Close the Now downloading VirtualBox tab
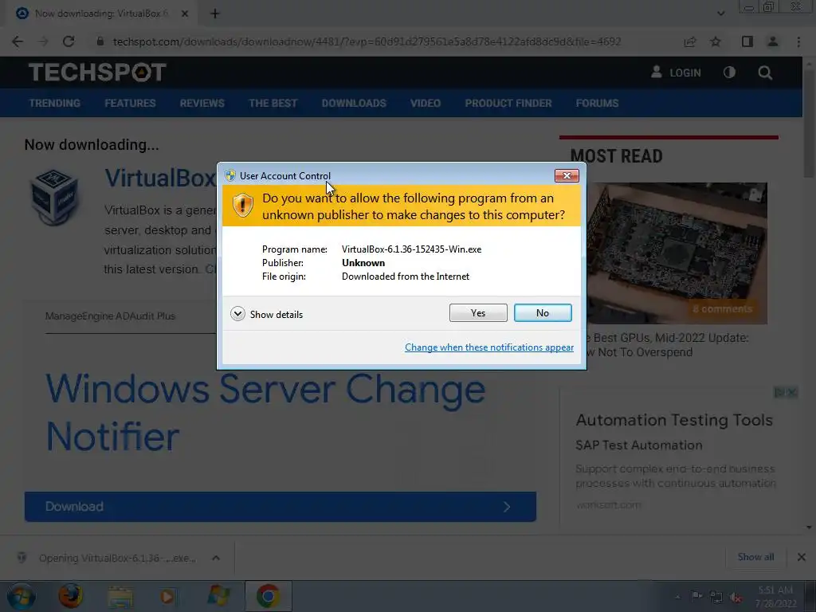816x612 pixels. pyautogui.click(x=185, y=14)
